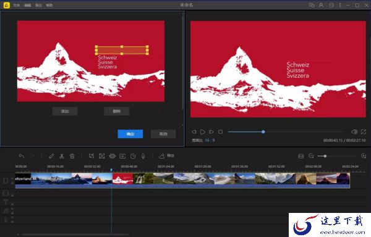371x237 pixels.
Task: Click the music track header icon
Action: [6, 211]
